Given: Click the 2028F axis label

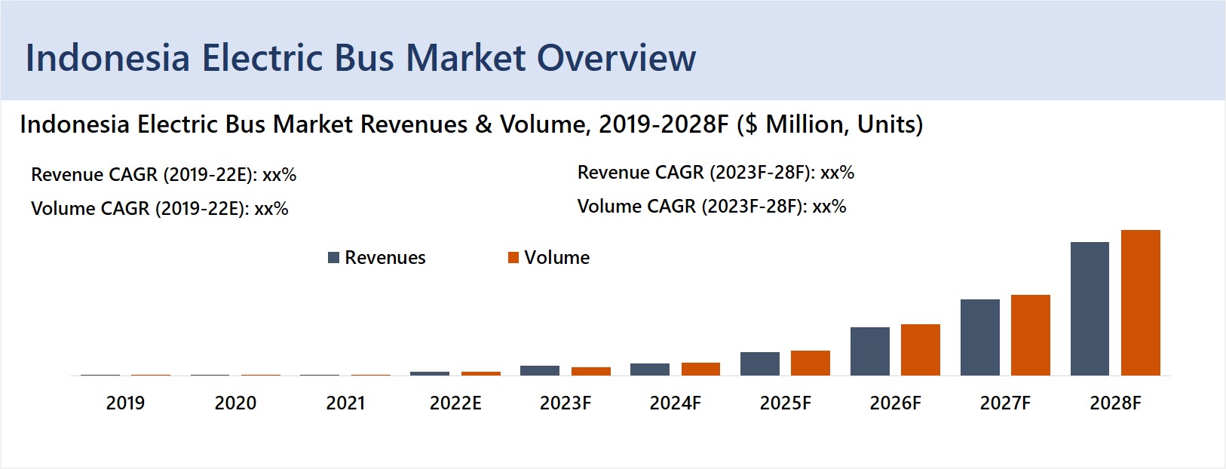Looking at the screenshot, I should pos(1115,403).
